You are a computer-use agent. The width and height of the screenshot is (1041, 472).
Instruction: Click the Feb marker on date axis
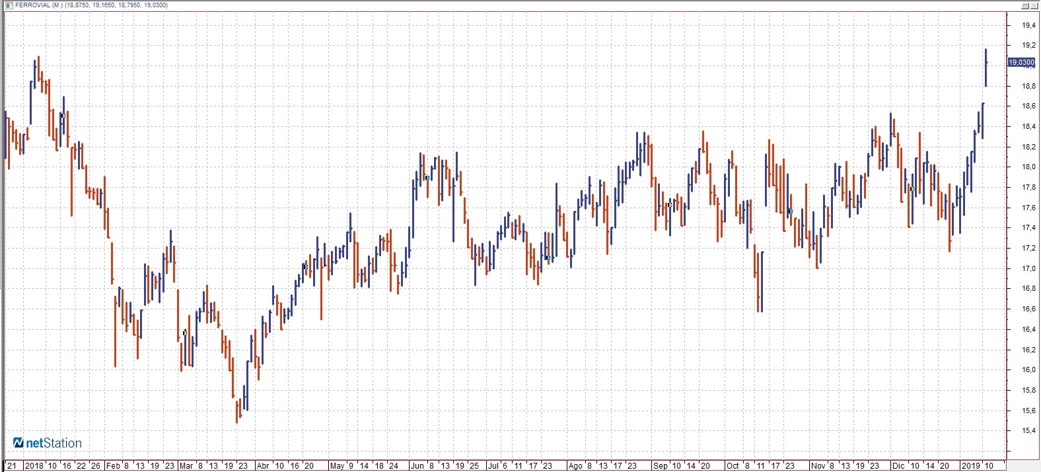click(113, 466)
